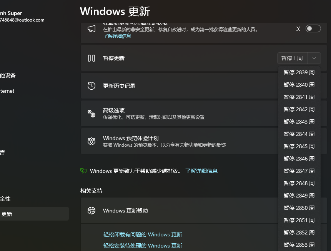The width and height of the screenshot is (331, 251).
Task: Click the globe icon for Windows 更新帮助
Action: point(91,211)
